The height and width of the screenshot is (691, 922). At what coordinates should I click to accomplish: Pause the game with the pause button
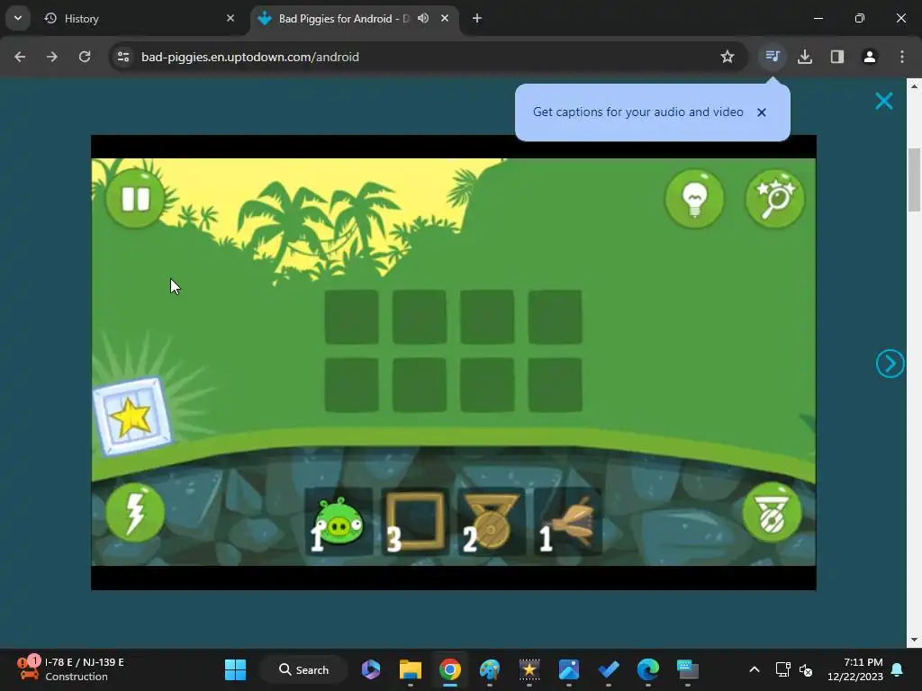coord(135,199)
